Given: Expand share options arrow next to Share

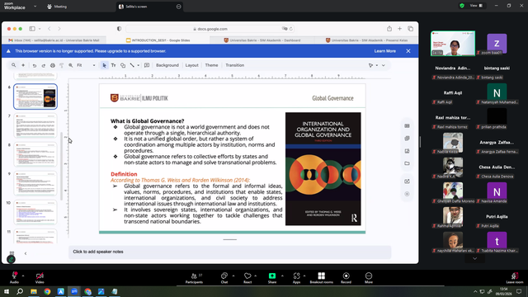Looking at the screenshot, I should click(282, 276).
